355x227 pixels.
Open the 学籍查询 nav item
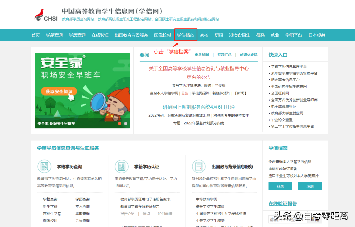[54, 35]
